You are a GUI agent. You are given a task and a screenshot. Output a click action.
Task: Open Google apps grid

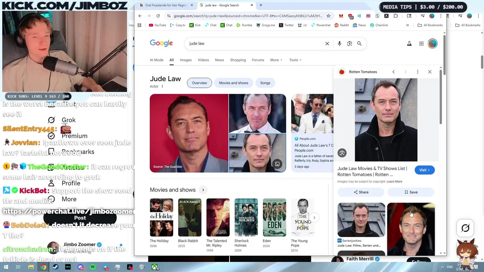pyautogui.click(x=421, y=43)
